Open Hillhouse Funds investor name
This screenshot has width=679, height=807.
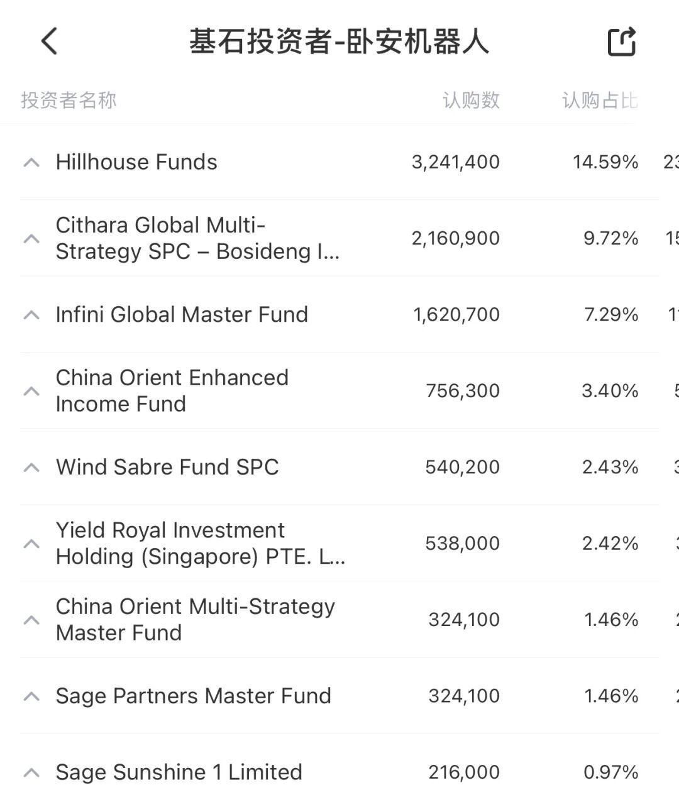pyautogui.click(x=136, y=162)
